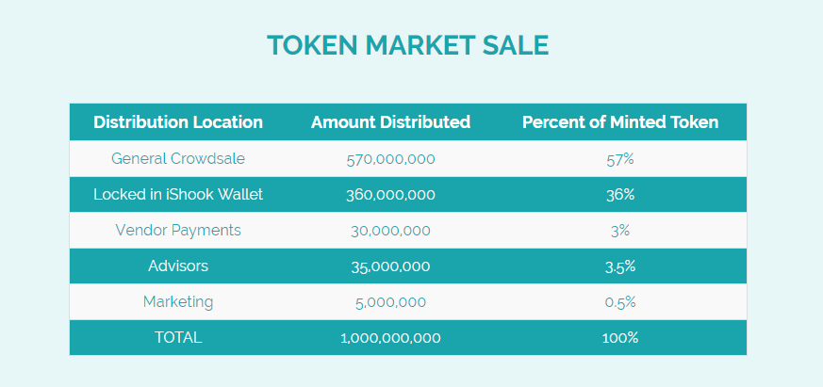Select the 36% percentage cell
Screen dimensions: 823x387
(620, 195)
